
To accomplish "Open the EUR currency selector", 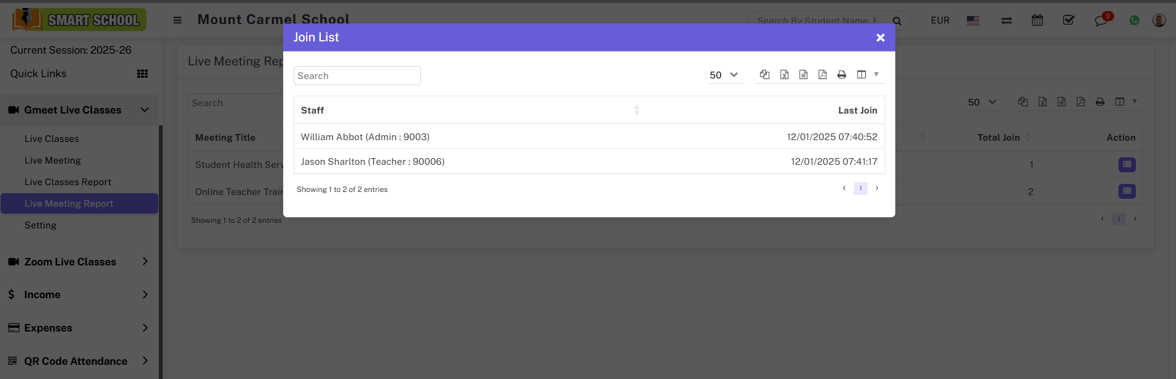I will [x=940, y=20].
